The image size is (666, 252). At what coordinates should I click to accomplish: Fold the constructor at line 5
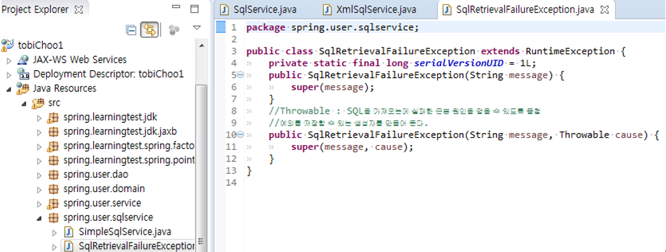click(240, 75)
